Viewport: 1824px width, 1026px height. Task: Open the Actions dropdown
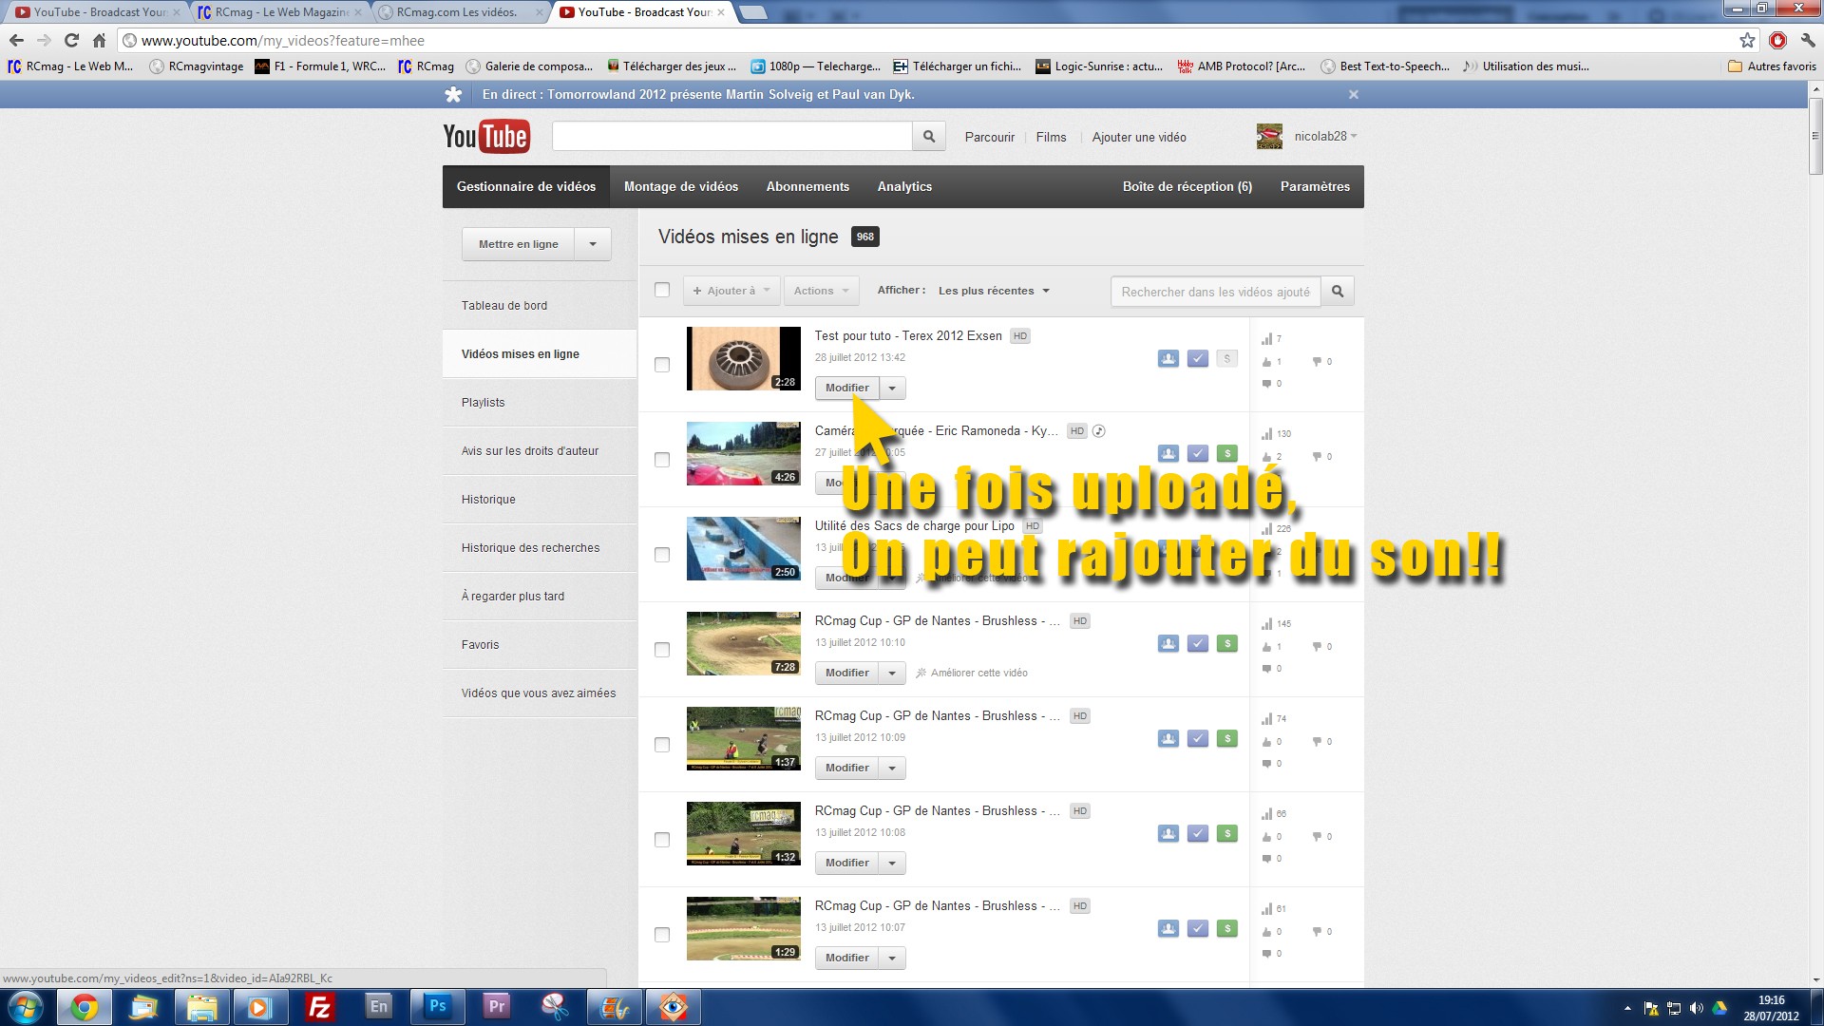pos(821,291)
